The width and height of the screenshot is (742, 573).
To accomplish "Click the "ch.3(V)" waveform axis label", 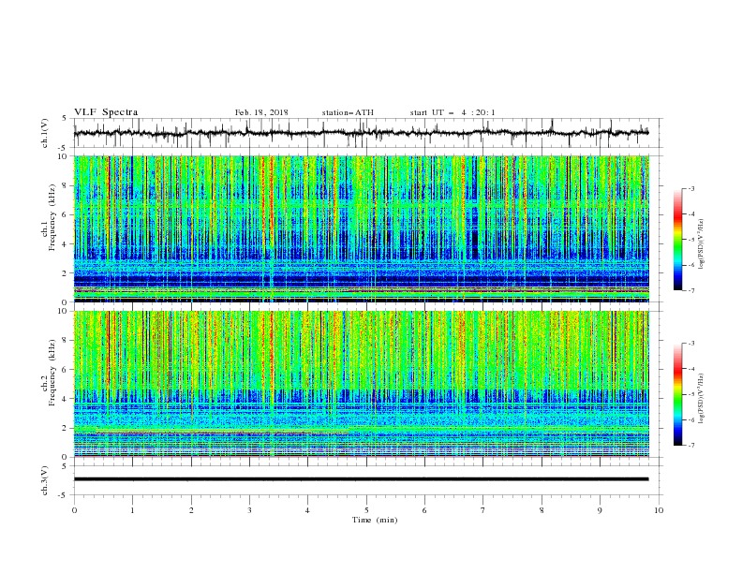I will [x=45, y=480].
